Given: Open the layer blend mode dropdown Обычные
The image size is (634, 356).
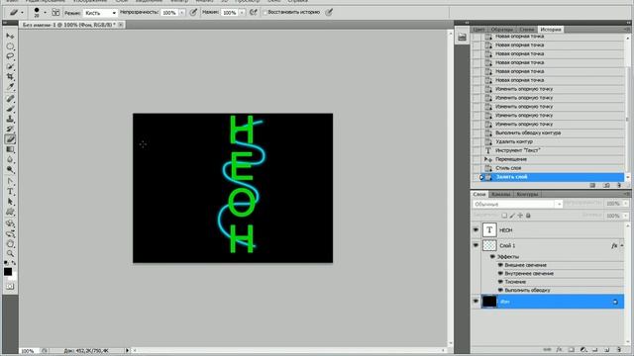Looking at the screenshot, I should [x=517, y=205].
